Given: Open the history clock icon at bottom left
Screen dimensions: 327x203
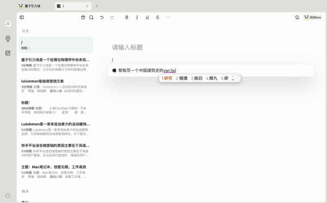Looking at the screenshot, I should tap(8, 195).
